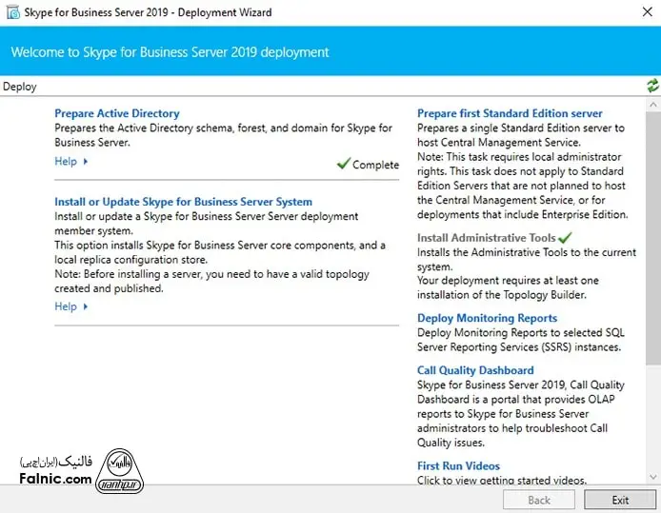This screenshot has width=661, height=513.
Task: Click the vertical scrollbar thumb
Action: tap(653, 238)
